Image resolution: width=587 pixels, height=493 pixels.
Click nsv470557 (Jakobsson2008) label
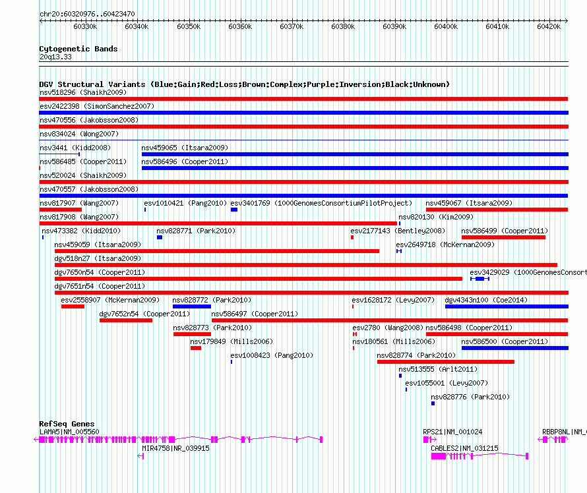click(89, 189)
